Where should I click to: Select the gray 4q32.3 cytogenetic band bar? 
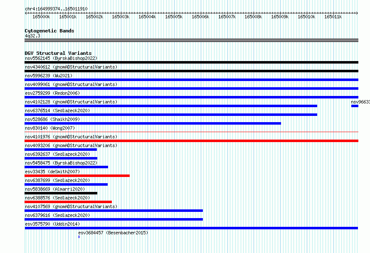pos(191,40)
